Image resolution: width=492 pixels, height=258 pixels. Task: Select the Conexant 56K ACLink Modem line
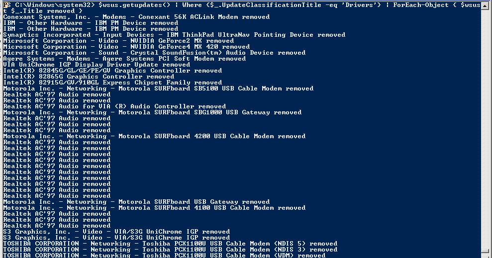pos(136,17)
